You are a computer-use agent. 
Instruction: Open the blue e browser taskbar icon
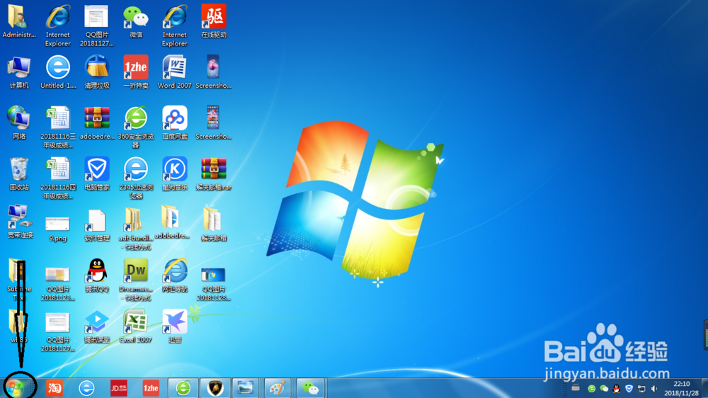[86, 388]
